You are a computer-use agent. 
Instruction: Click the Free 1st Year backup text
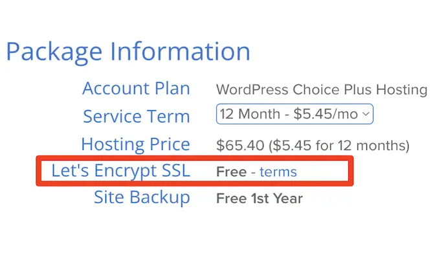pyautogui.click(x=259, y=198)
